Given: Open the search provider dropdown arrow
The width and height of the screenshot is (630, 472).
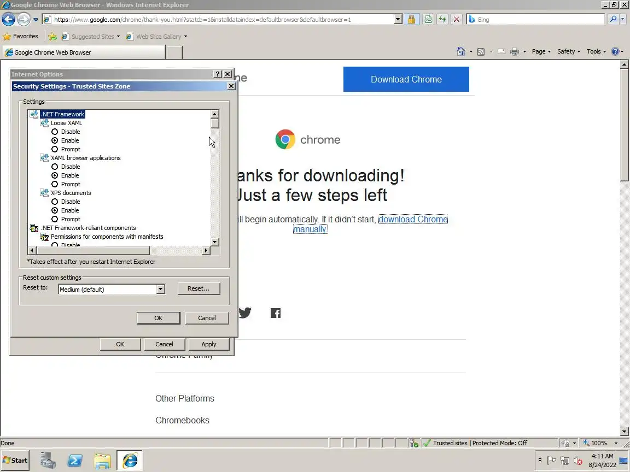Looking at the screenshot, I should coord(623,19).
